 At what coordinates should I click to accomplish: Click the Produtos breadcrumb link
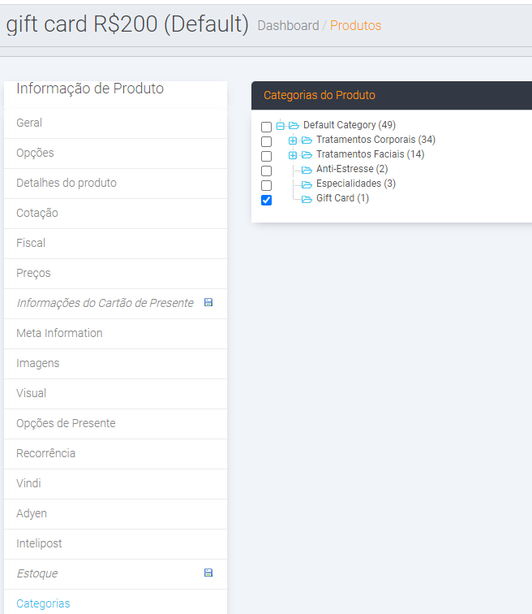(355, 25)
